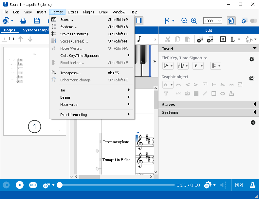Go to next page down arrow
Image resolution: width=259 pixels, height=199 pixels.
point(30,39)
